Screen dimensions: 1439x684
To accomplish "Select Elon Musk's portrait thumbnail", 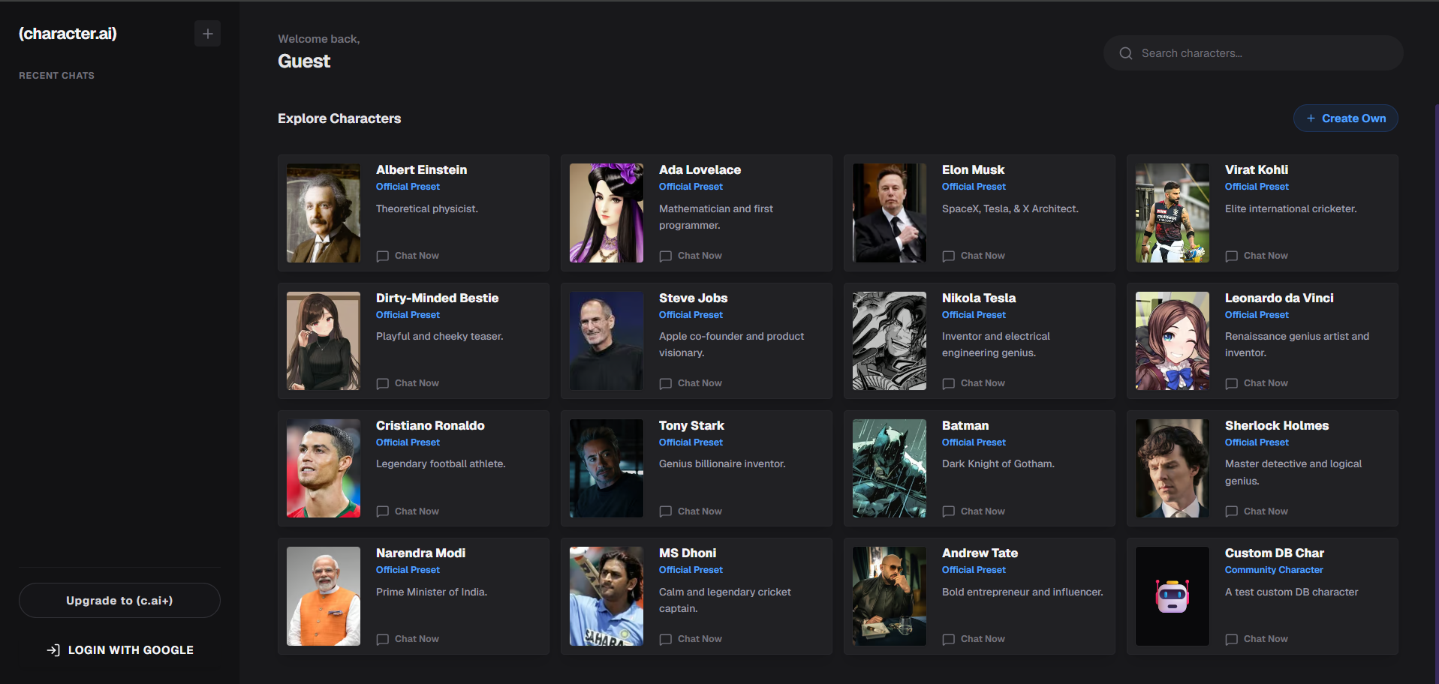I will [890, 213].
